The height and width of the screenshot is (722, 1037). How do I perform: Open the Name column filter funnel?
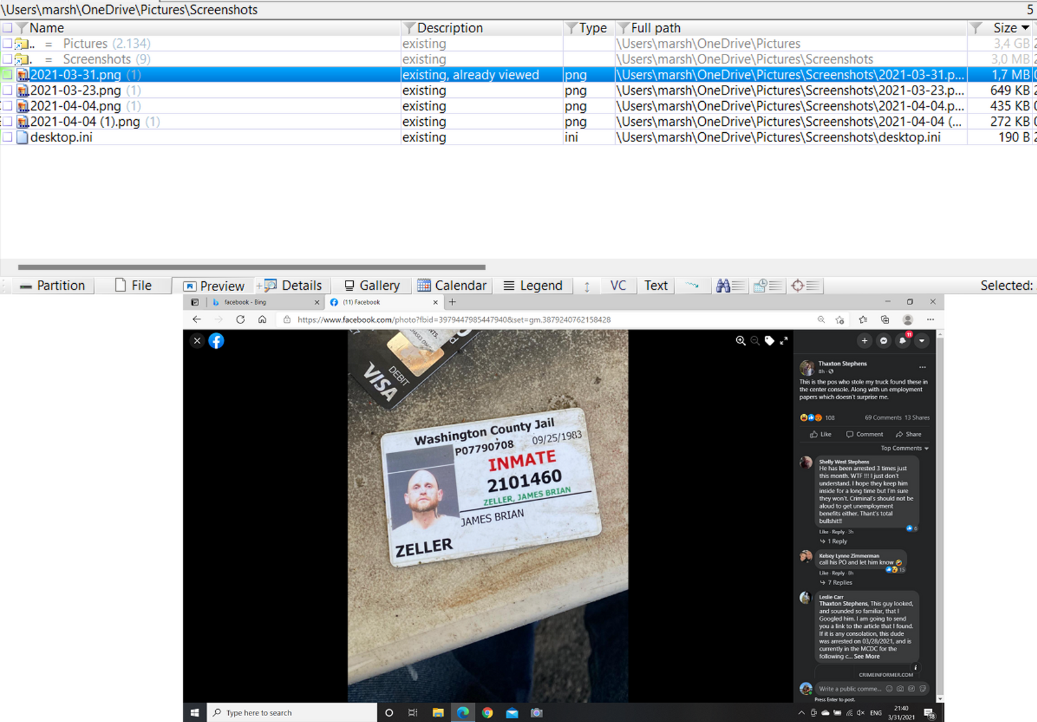(x=22, y=28)
